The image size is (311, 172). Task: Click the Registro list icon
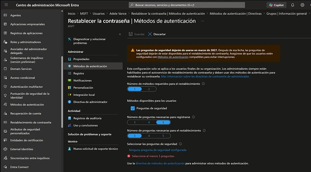pos(69,73)
